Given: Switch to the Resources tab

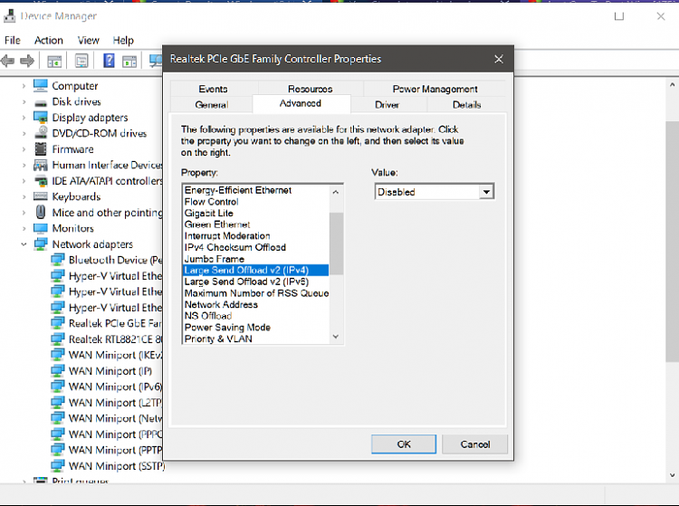Looking at the screenshot, I should click(310, 89).
